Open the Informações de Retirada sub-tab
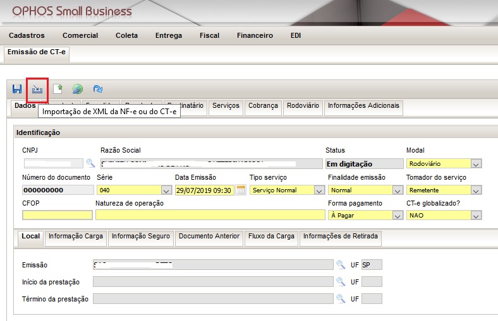The height and width of the screenshot is (321, 498). 341,238
